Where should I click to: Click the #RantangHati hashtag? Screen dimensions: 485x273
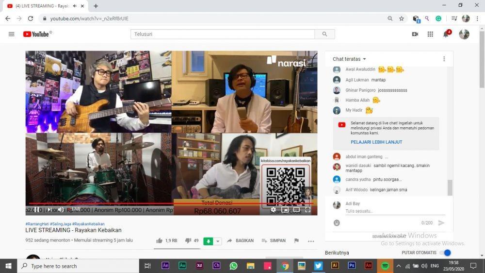[x=37, y=224]
